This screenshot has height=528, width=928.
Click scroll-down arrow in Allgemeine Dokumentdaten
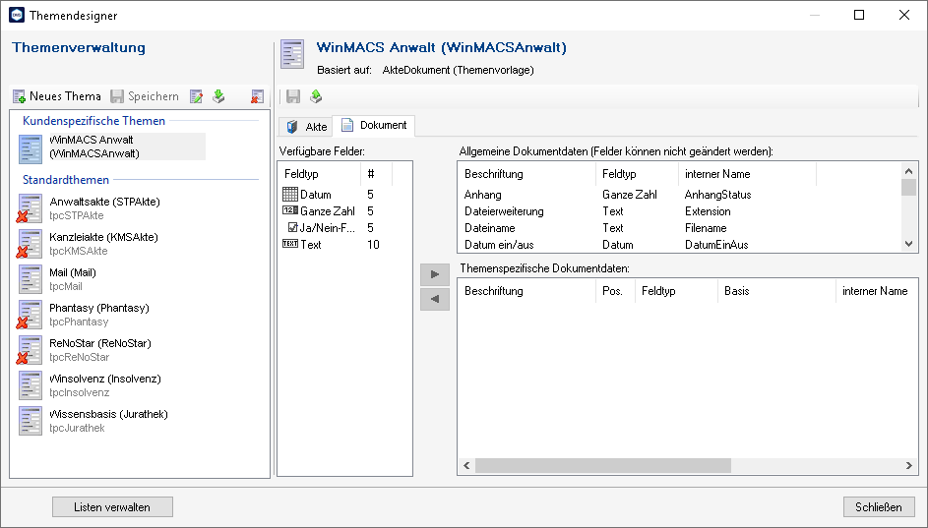[x=909, y=244]
